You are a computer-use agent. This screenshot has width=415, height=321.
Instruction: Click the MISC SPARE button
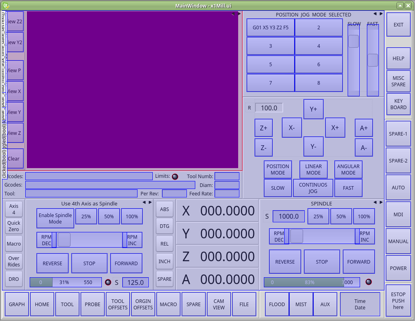tap(398, 81)
